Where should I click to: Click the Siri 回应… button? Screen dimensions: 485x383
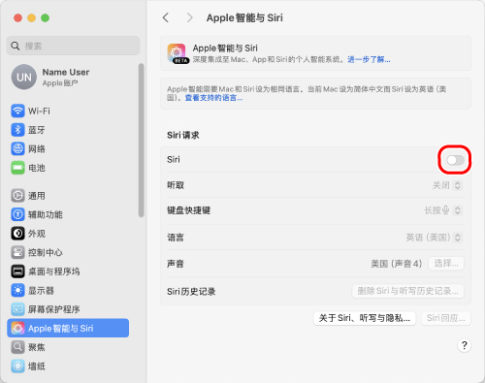pyautogui.click(x=446, y=318)
